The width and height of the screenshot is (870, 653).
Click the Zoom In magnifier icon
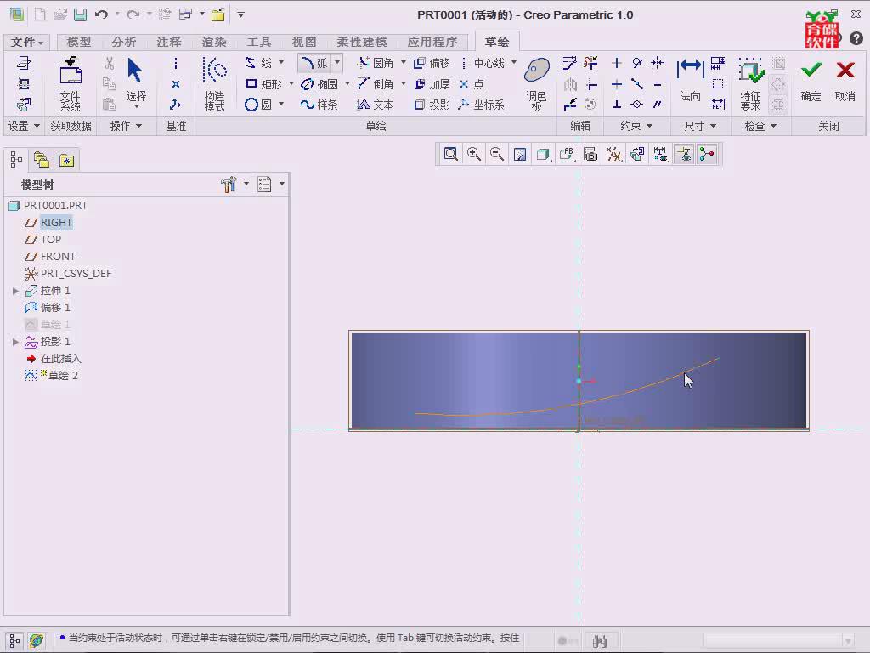(474, 155)
